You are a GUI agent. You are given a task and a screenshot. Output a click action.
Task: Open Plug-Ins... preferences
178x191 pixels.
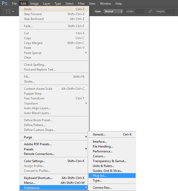click(112, 175)
